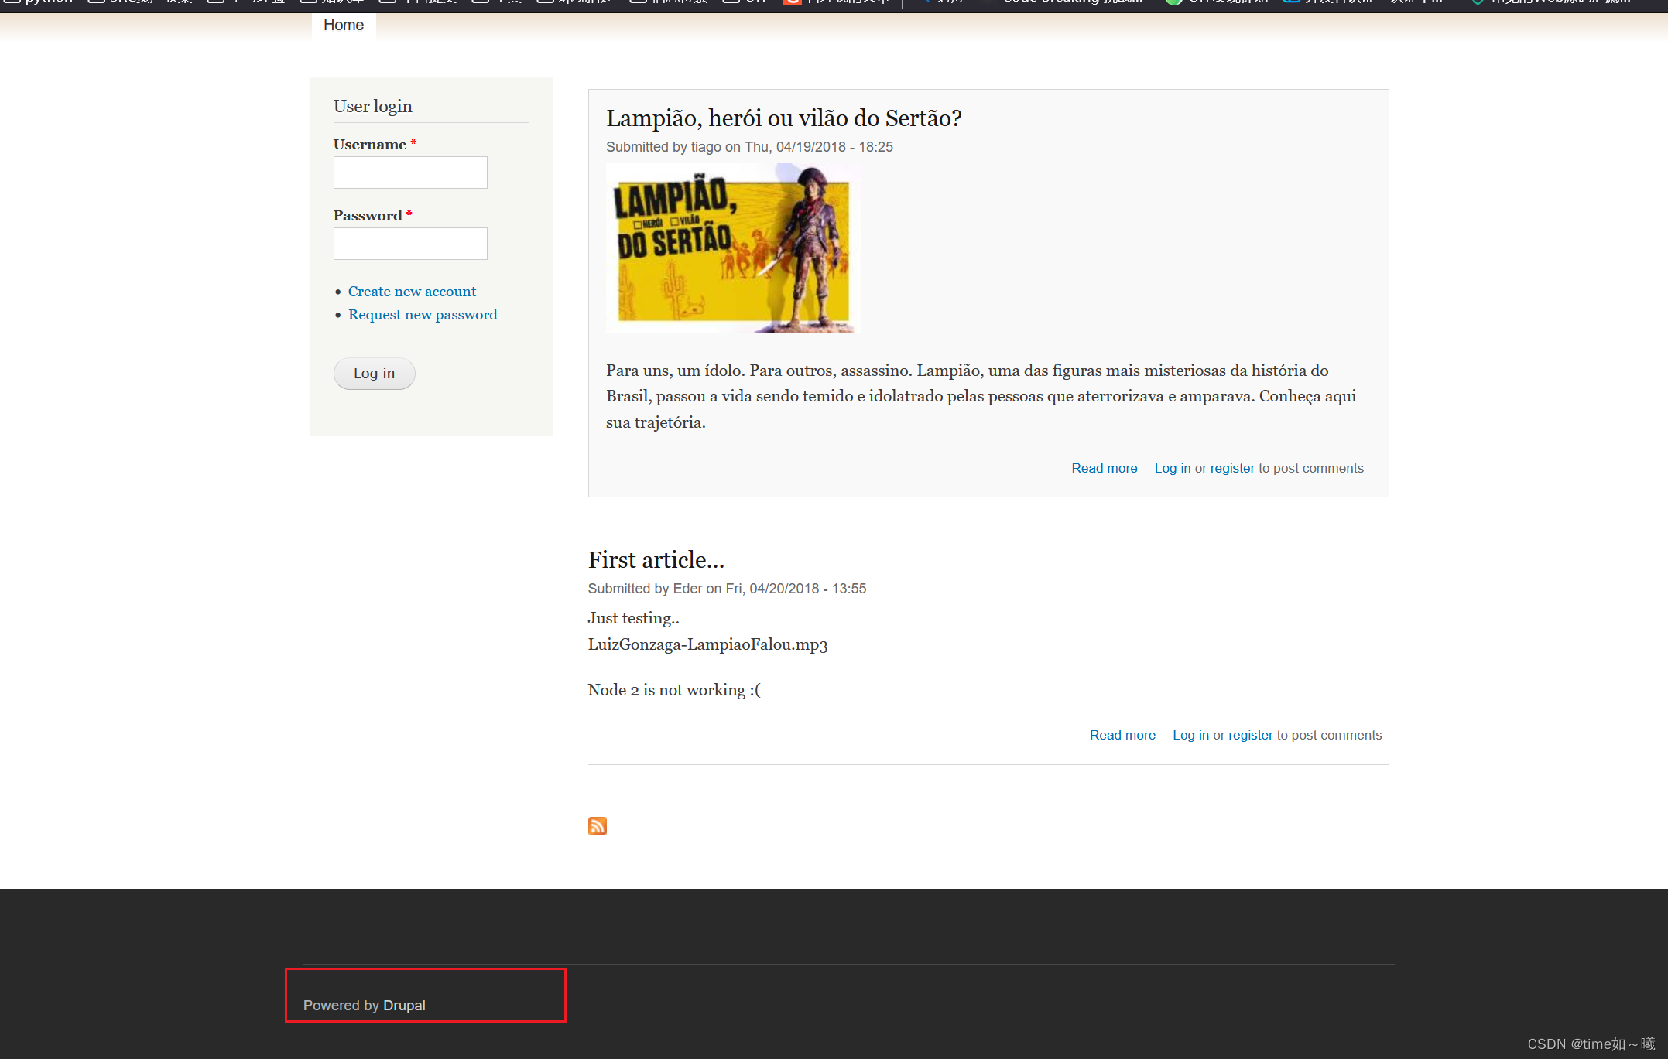Viewport: 1668px width, 1059px height.
Task: Open the Create new account link
Action: (x=412, y=292)
